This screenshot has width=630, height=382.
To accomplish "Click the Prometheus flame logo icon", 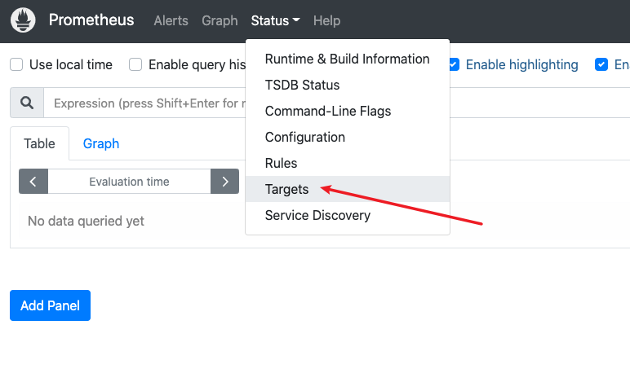I will pyautogui.click(x=23, y=20).
